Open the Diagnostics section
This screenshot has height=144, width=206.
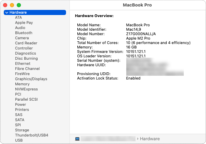[x=25, y=53]
